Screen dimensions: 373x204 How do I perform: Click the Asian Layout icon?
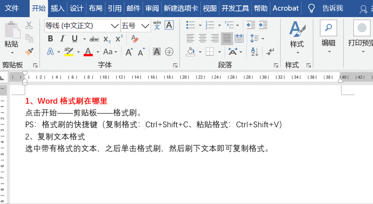[232, 51]
